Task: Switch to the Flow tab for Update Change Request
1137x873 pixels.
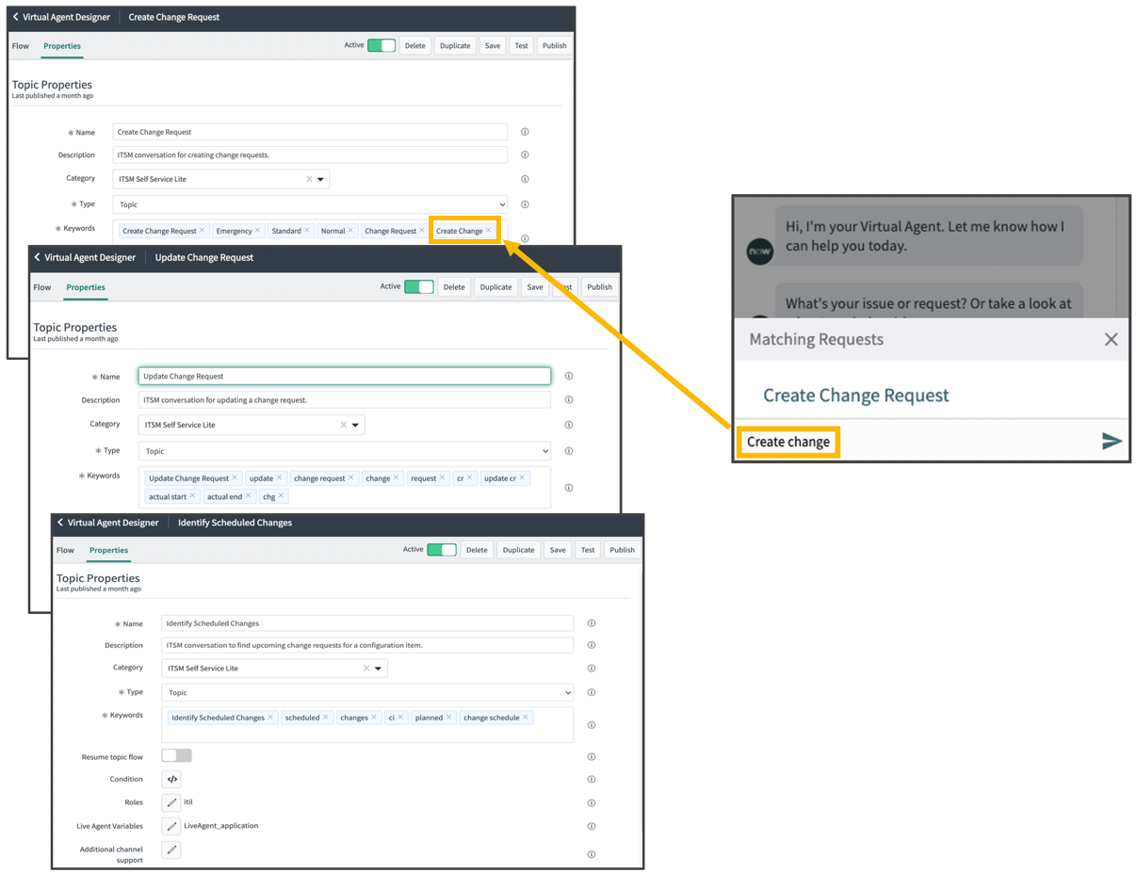Action: click(41, 287)
